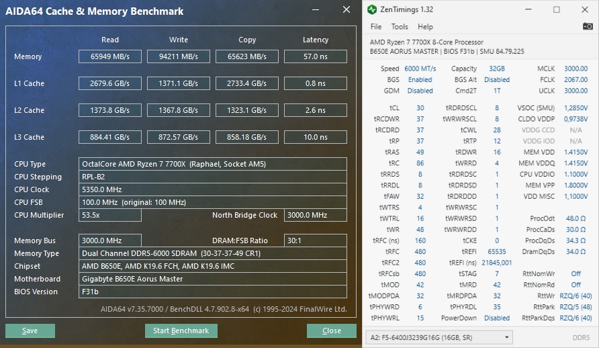
Task: Click the Memory Latency 57.0 ns field
Action: pyautogui.click(x=316, y=56)
